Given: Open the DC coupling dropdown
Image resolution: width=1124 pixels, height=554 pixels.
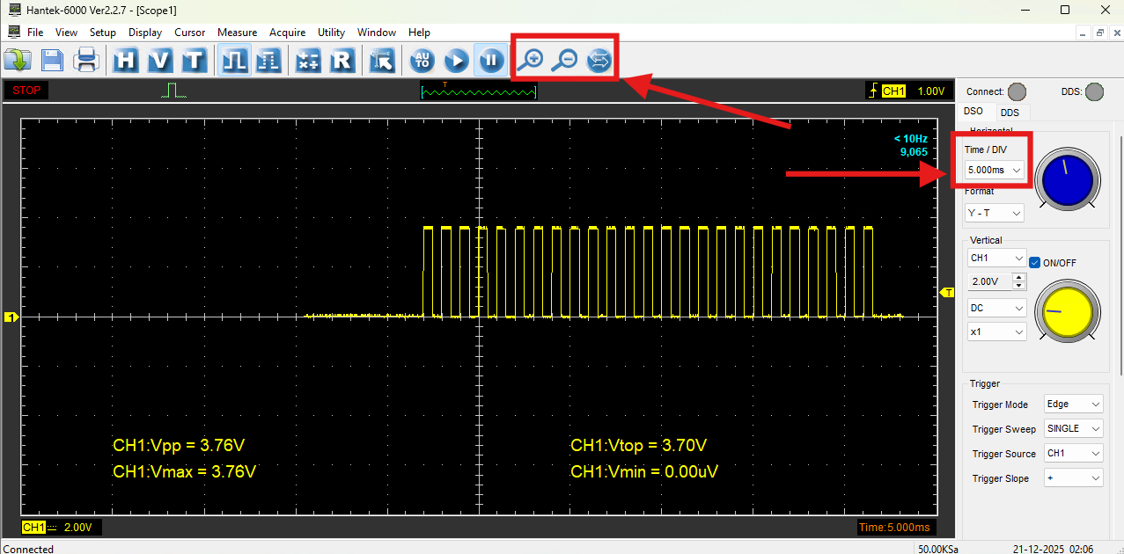Looking at the screenshot, I should (996, 309).
